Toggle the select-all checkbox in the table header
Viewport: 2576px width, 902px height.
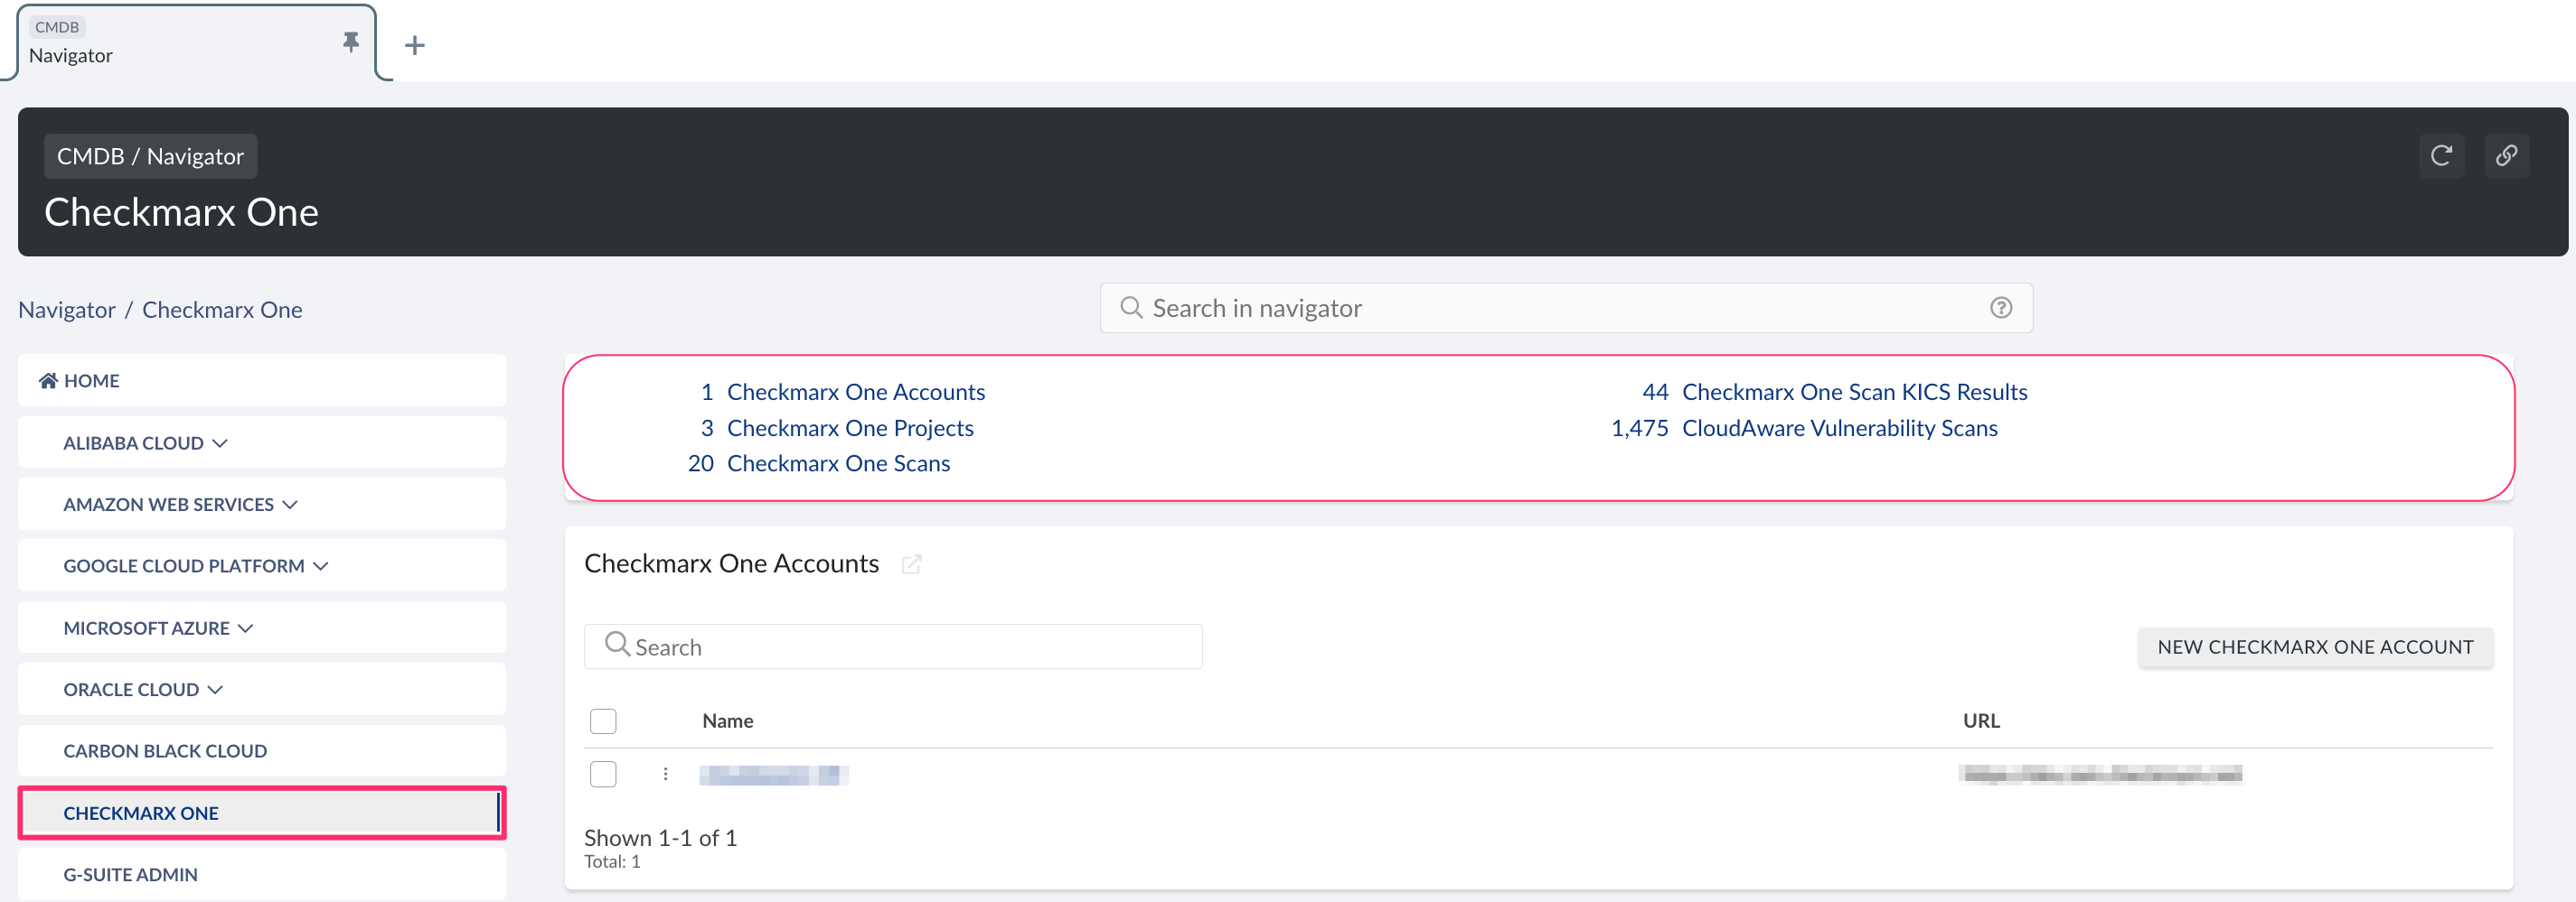[x=603, y=721]
